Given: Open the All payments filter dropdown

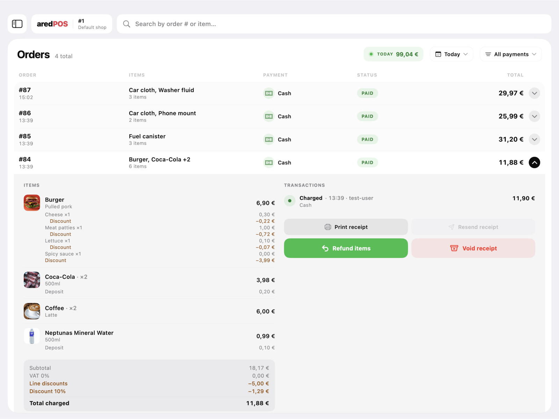Looking at the screenshot, I should click(x=510, y=54).
